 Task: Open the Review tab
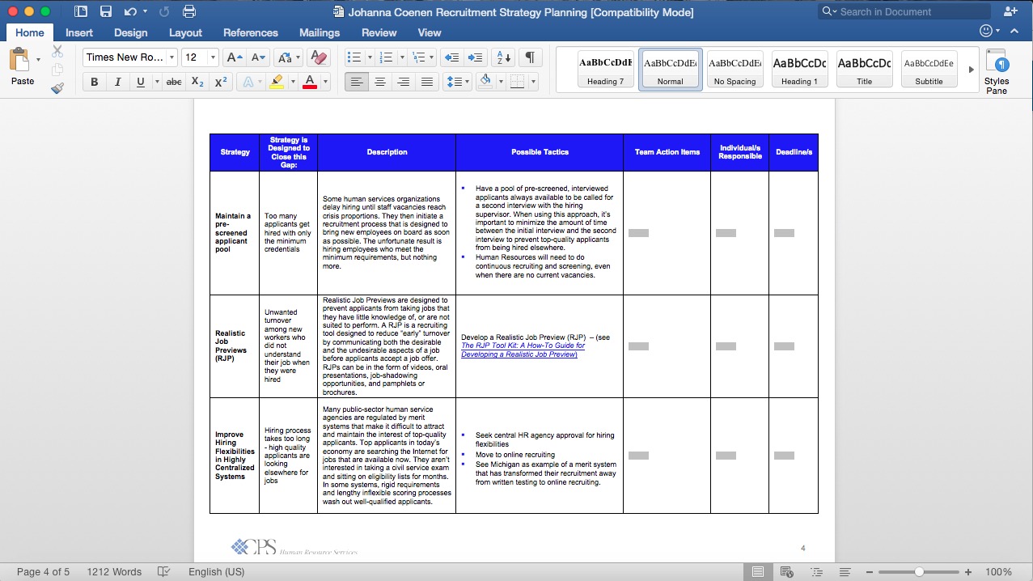pos(379,32)
